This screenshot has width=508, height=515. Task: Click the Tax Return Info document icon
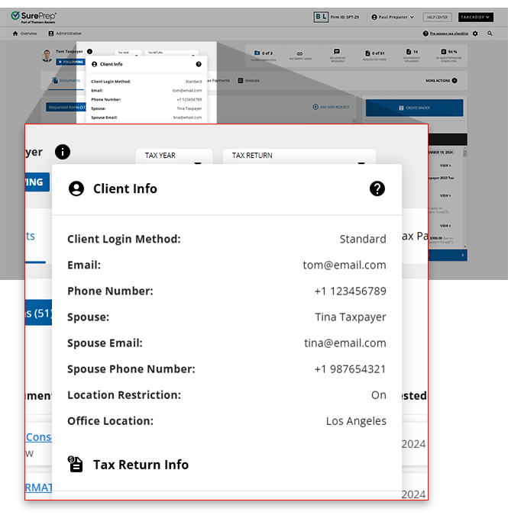click(x=76, y=464)
